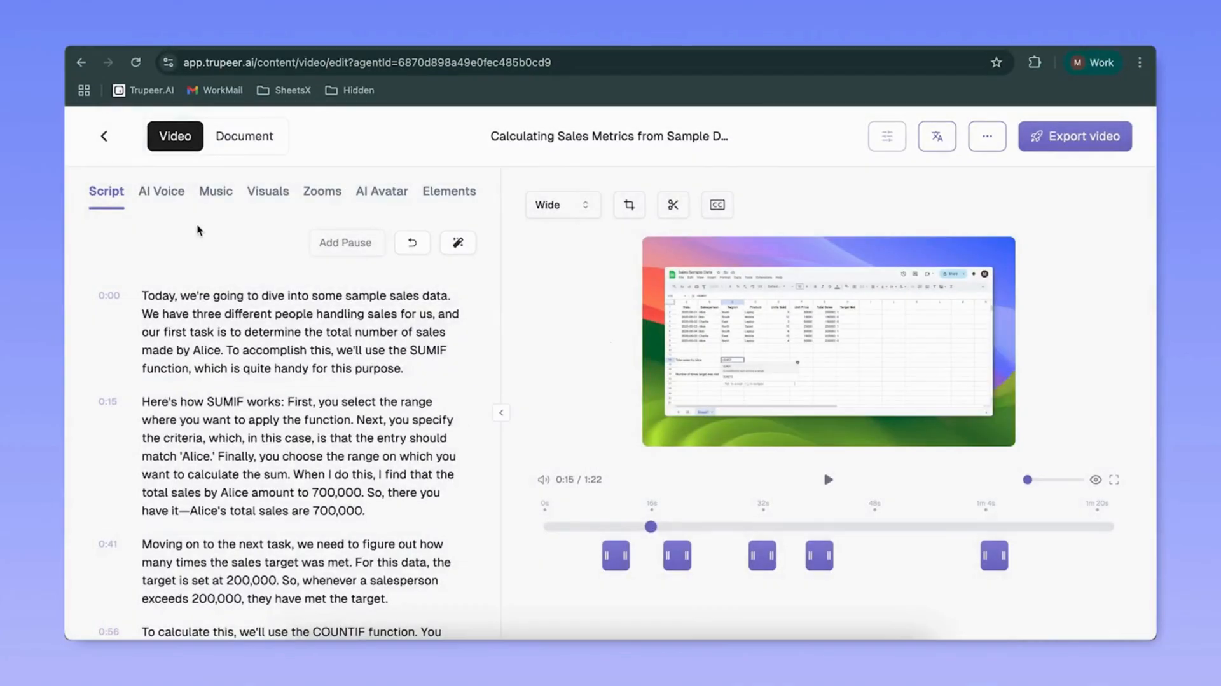
Task: Collapse the script panel using the chevron
Action: pos(501,412)
